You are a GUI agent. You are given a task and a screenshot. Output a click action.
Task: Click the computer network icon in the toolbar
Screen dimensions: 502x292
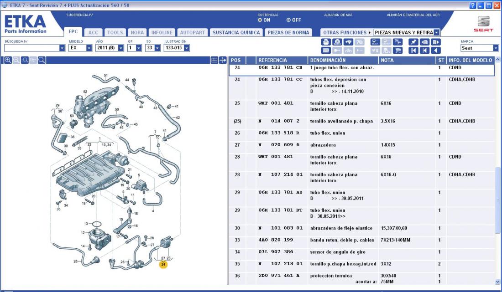tap(375, 42)
